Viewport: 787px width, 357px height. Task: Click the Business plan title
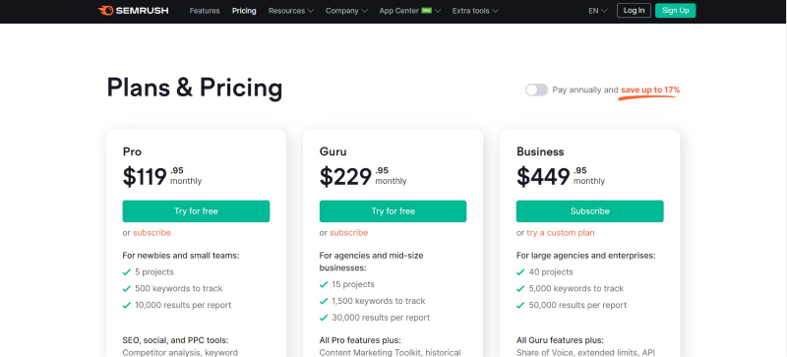[540, 151]
